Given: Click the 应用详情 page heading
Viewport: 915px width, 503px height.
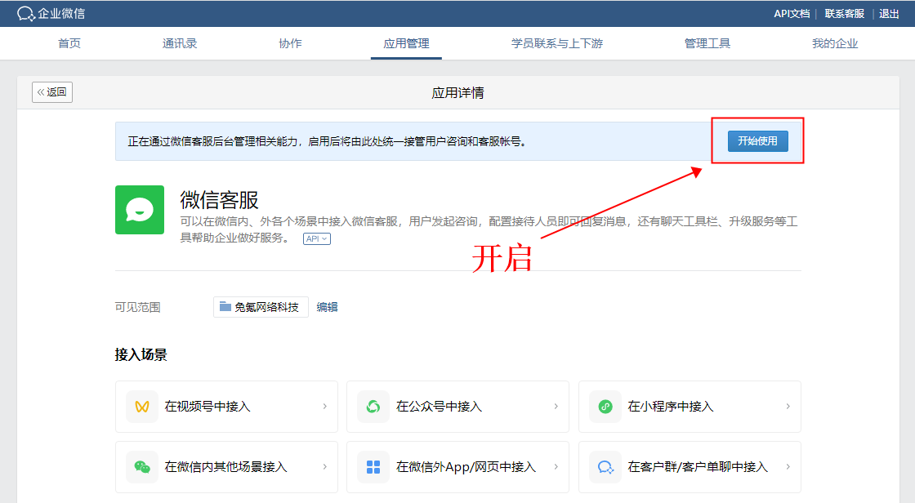Looking at the screenshot, I should pyautogui.click(x=458, y=93).
